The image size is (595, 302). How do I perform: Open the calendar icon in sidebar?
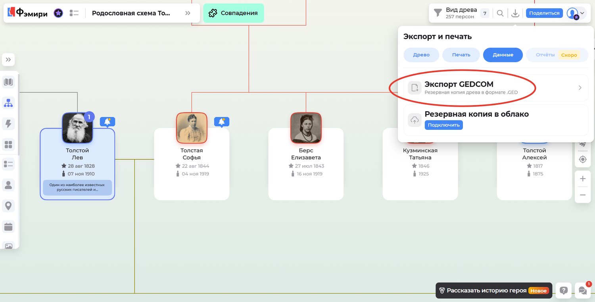tap(8, 227)
